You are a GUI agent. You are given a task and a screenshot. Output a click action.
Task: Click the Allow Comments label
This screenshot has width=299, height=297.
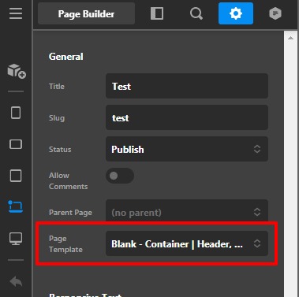68,181
